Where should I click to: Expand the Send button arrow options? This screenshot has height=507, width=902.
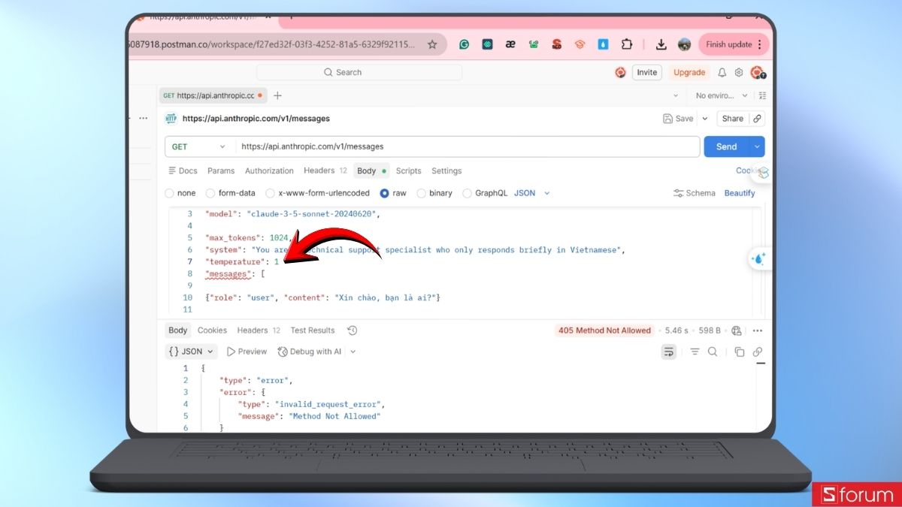coord(758,146)
